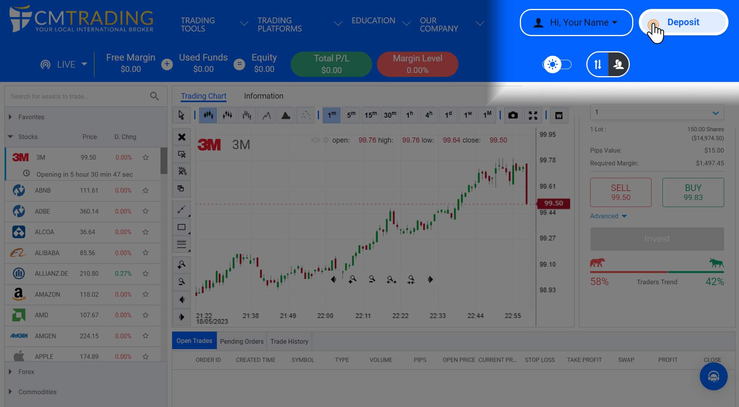Click the X delete drawing tool
Viewport: 739px width, 407px height.
coord(181,137)
